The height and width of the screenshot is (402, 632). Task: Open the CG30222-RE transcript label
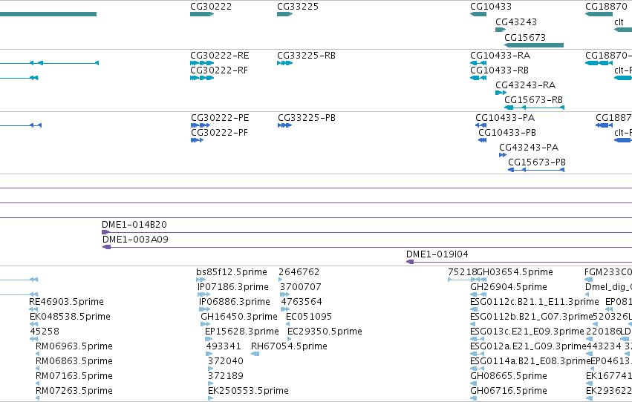(220, 56)
